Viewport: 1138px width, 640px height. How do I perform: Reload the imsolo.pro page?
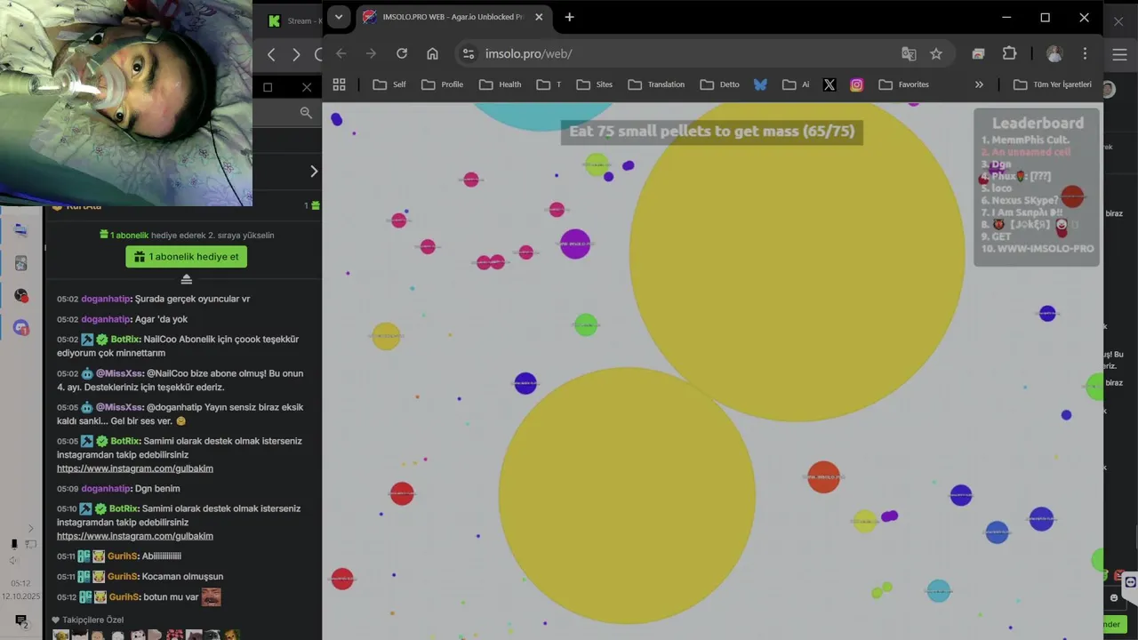click(402, 53)
